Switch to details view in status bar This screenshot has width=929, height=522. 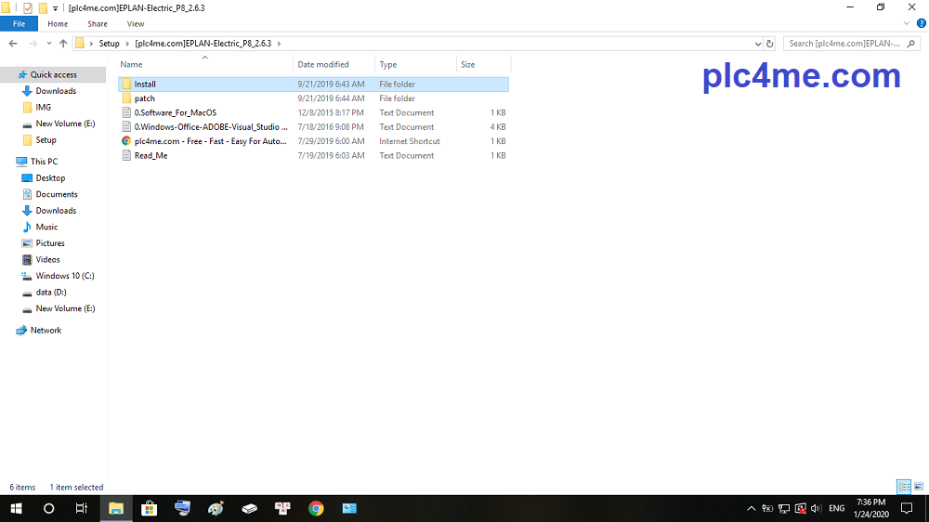pos(903,487)
